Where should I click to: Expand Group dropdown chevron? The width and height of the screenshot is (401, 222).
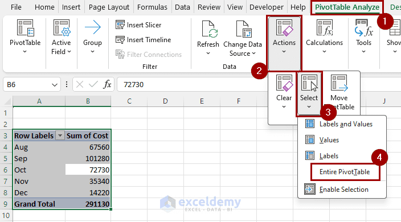(x=93, y=52)
